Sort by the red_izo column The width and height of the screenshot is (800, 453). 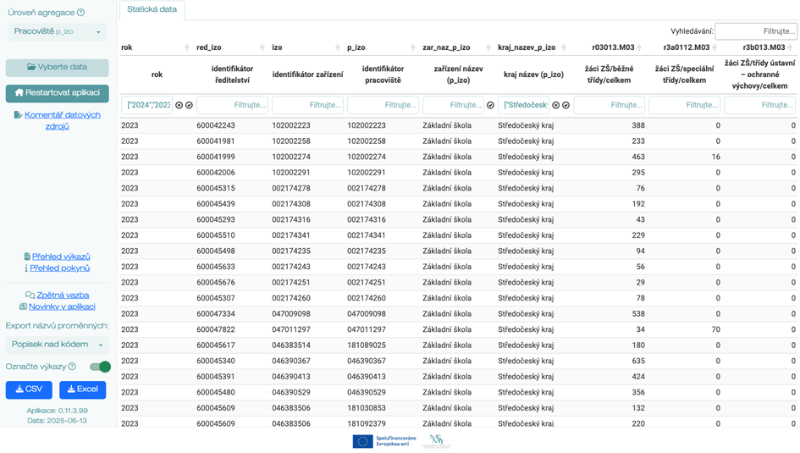click(x=262, y=47)
